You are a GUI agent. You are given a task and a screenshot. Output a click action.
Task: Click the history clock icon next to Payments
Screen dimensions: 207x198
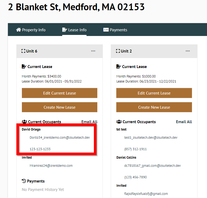pos(24,181)
